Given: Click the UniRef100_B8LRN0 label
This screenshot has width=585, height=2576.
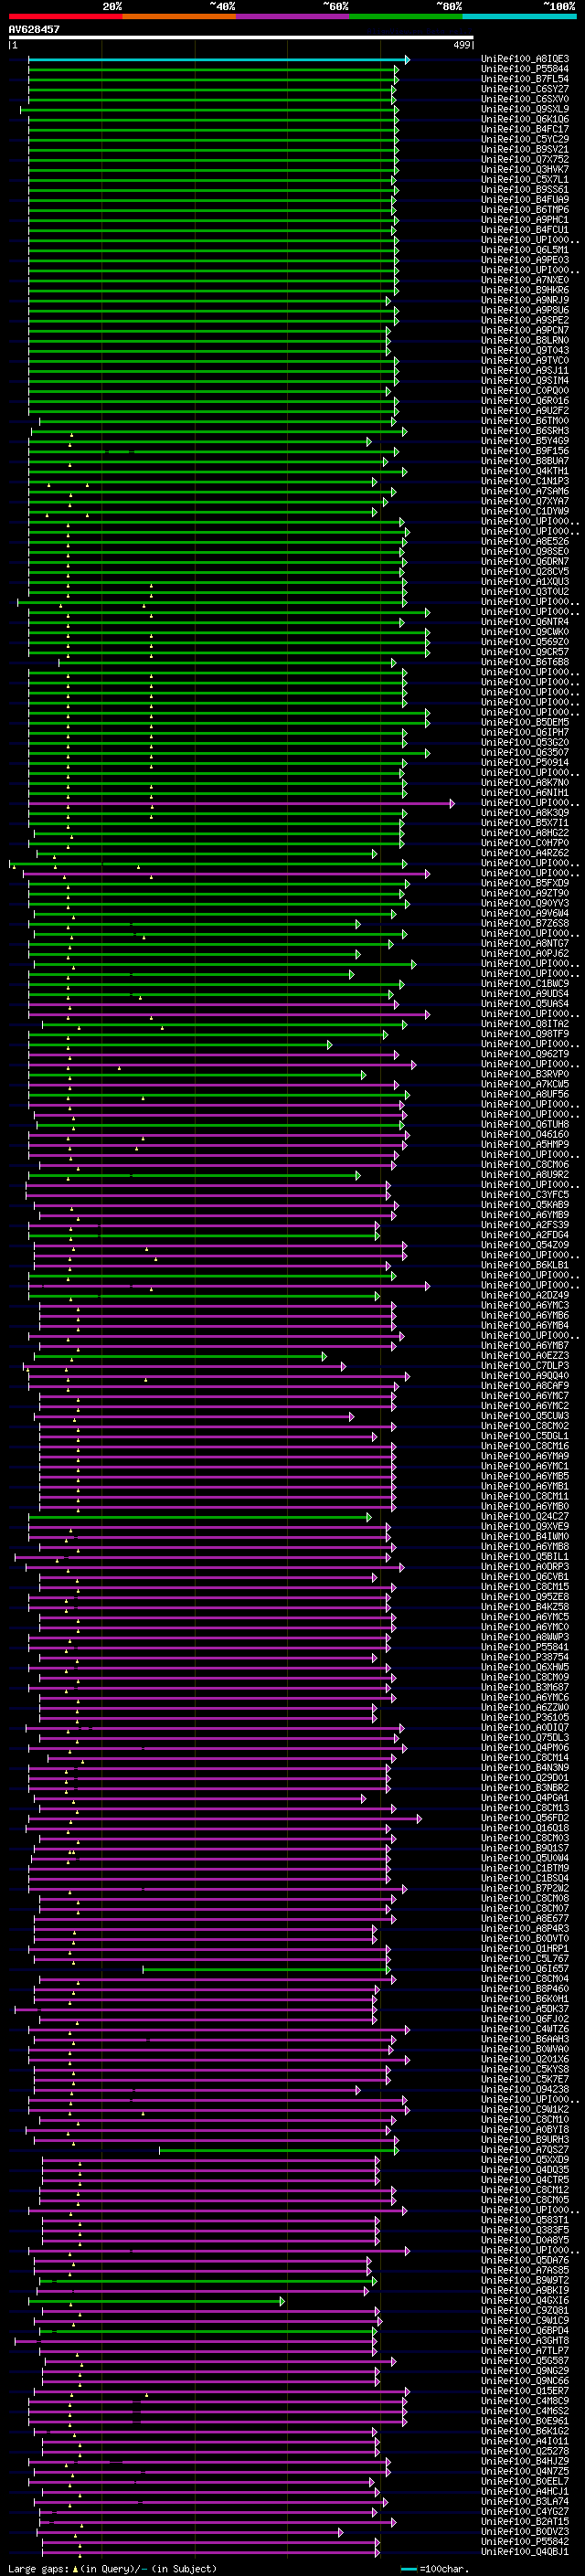Looking at the screenshot, I should pos(525,340).
